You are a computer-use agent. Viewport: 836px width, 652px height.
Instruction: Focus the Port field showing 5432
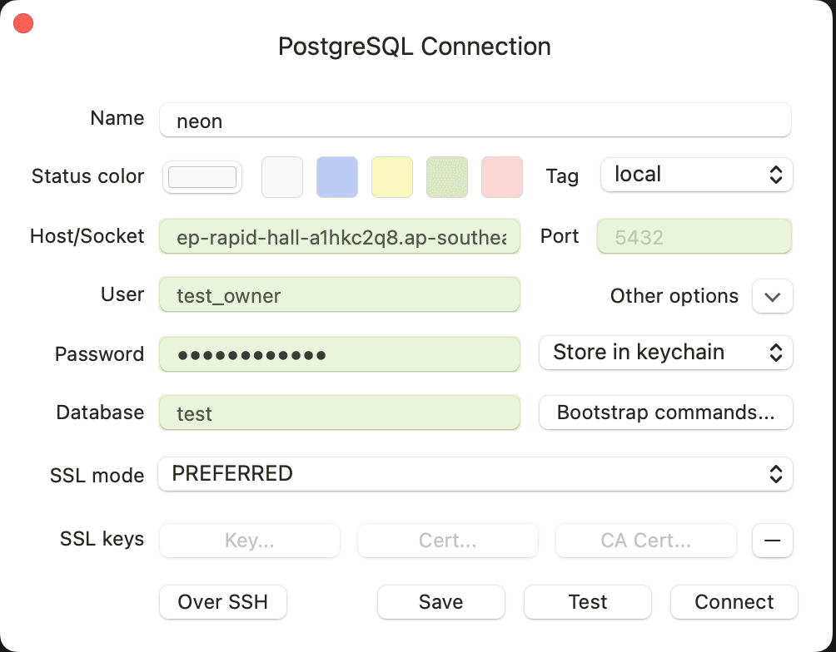[694, 236]
